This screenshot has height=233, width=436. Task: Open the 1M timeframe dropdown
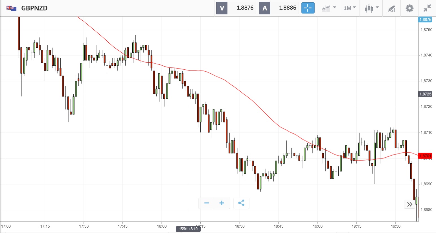tap(350, 8)
